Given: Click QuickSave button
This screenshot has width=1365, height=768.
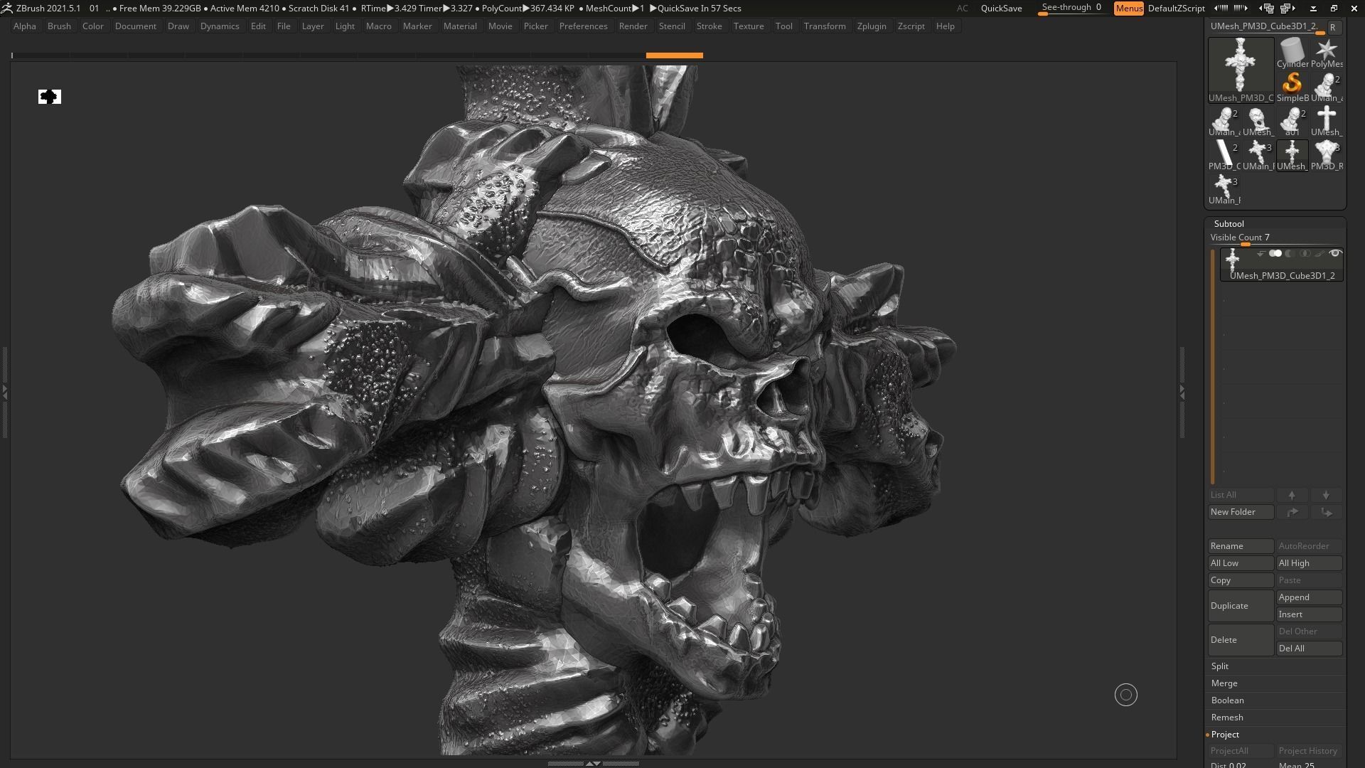Looking at the screenshot, I should click(1001, 9).
